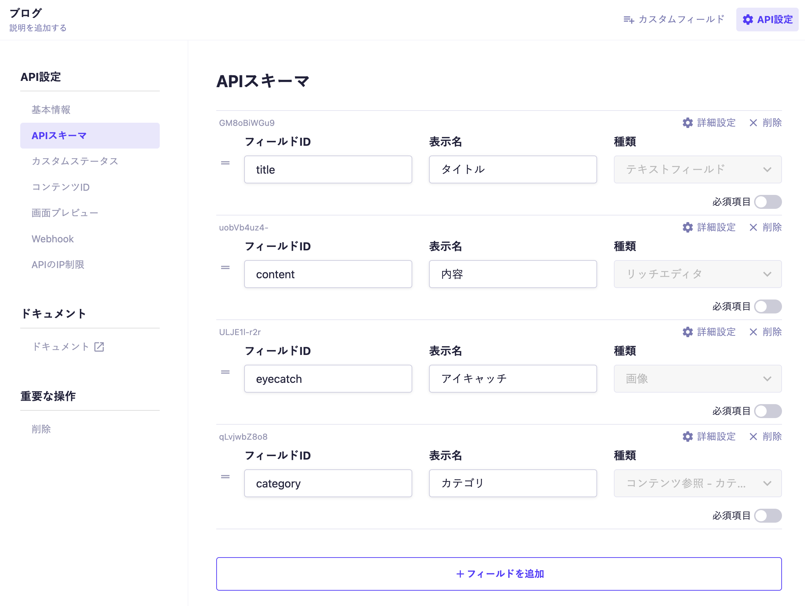
Task: Click the X delete icon for category field
Action: [x=753, y=437]
